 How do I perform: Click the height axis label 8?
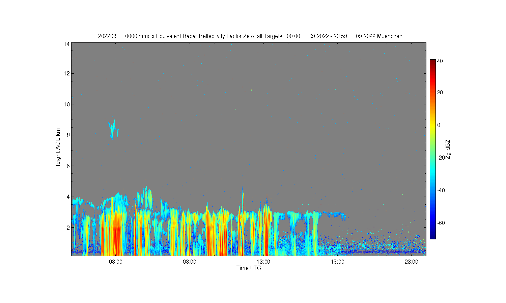click(68, 135)
